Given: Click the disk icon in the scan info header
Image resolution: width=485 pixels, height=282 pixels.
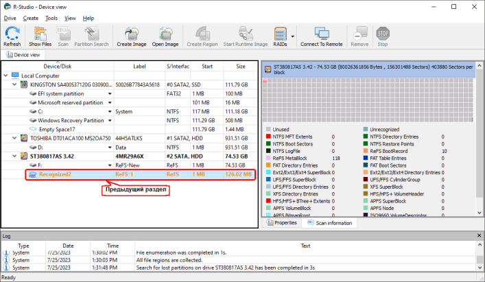Looking at the screenshot, I should (268, 69).
